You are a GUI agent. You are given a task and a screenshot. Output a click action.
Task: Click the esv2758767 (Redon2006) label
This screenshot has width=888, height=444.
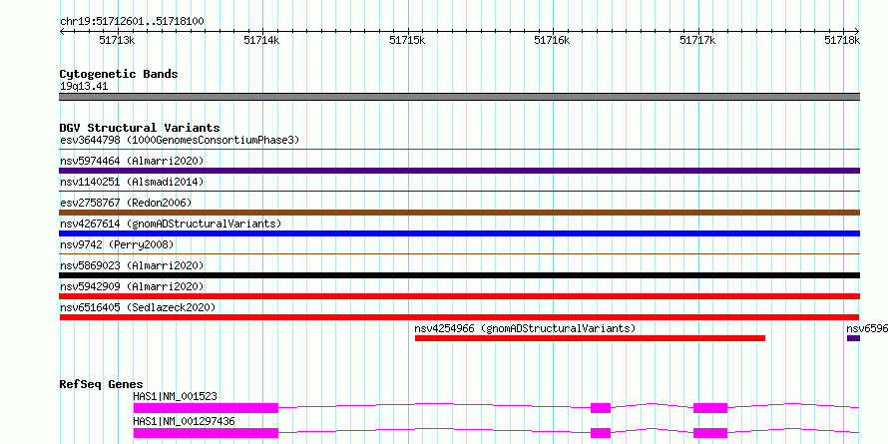tap(126, 203)
